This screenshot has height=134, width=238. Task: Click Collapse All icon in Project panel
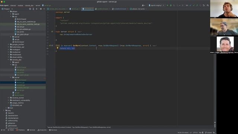click(x=36, y=9)
